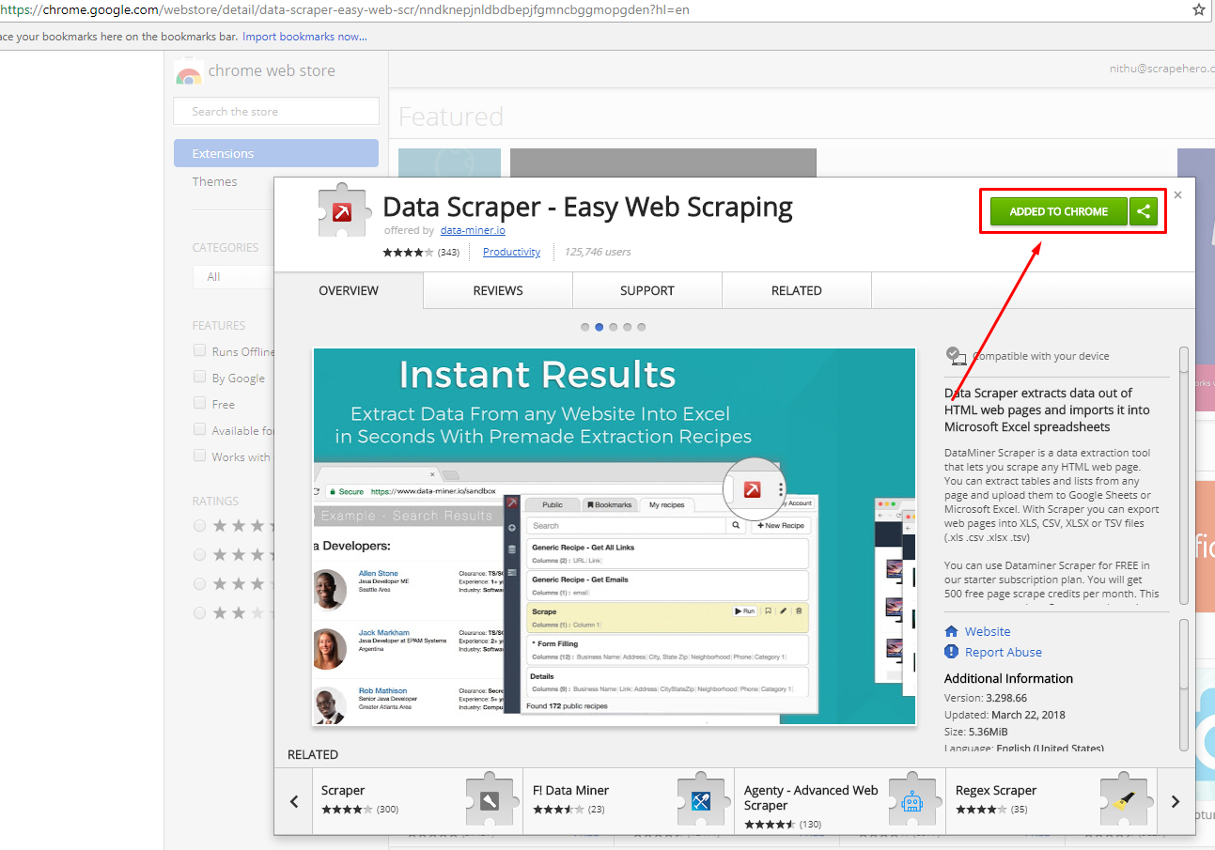
Task: Click the Search the store field
Action: (276, 111)
